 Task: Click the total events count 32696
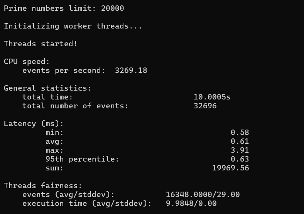[x=205, y=106]
